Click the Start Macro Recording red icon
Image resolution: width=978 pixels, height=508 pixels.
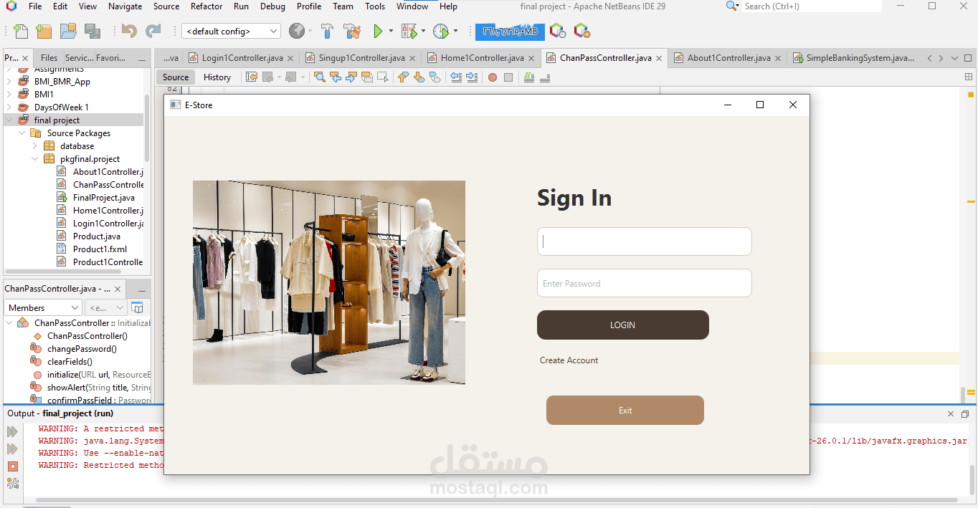493,77
